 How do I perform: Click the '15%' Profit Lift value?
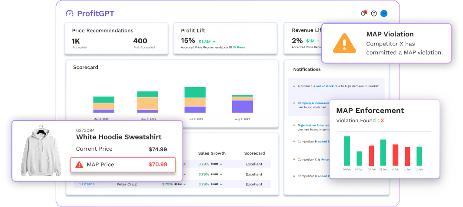pos(188,41)
